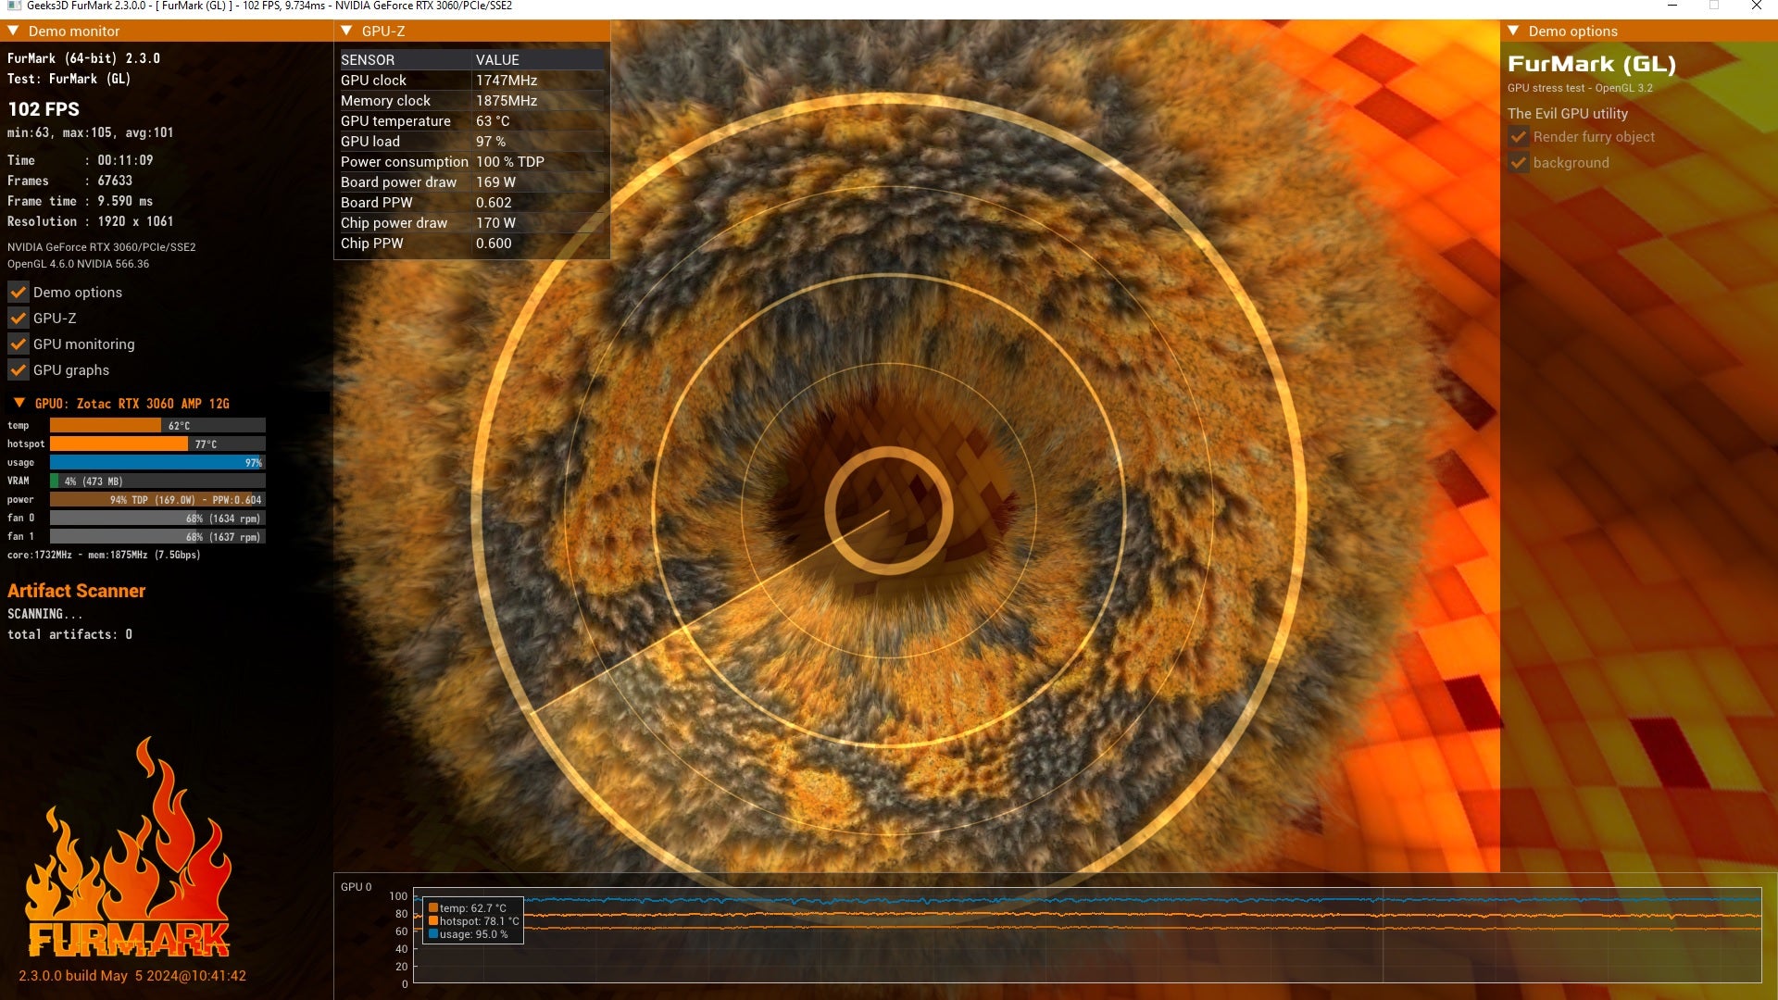Click the Board PPW row
This screenshot has width=1778, height=1000.
472,203
